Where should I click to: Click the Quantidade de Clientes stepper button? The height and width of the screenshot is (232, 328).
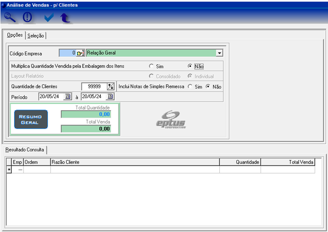pos(110,87)
